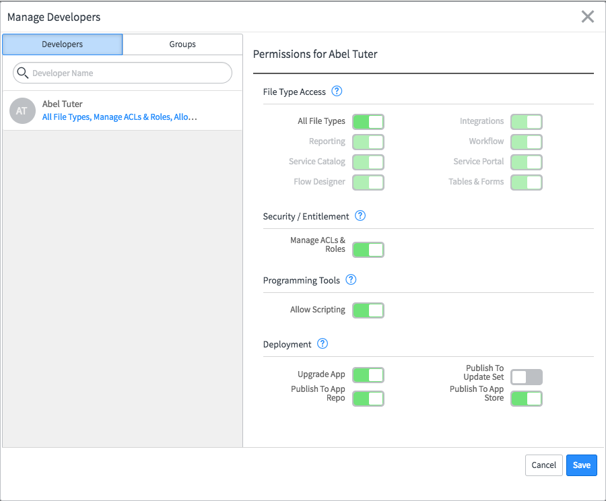The width and height of the screenshot is (606, 501).
Task: Click the AT avatar for Abel Tuter
Action: (x=22, y=110)
